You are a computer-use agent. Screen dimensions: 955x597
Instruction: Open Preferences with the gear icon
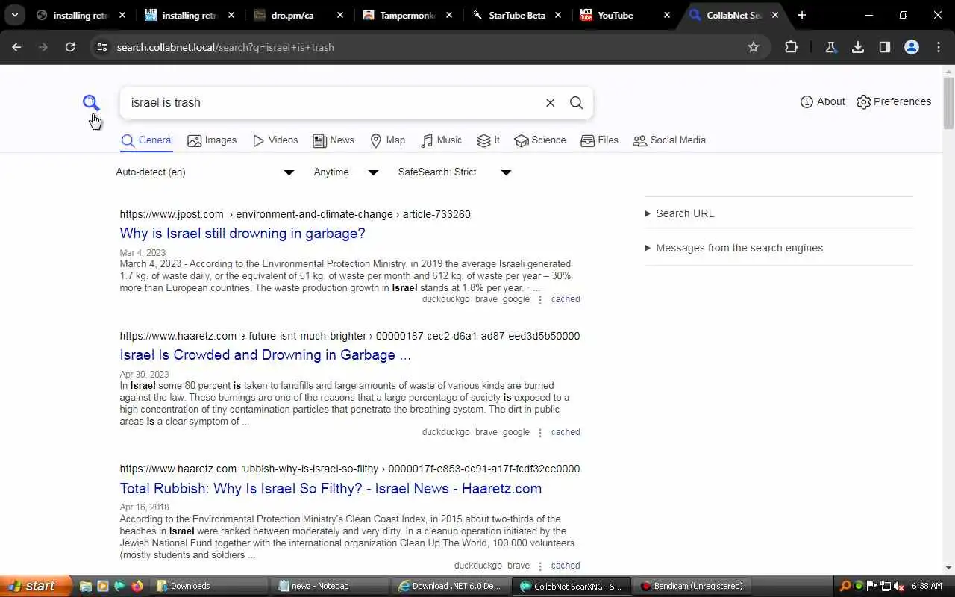pos(894,101)
